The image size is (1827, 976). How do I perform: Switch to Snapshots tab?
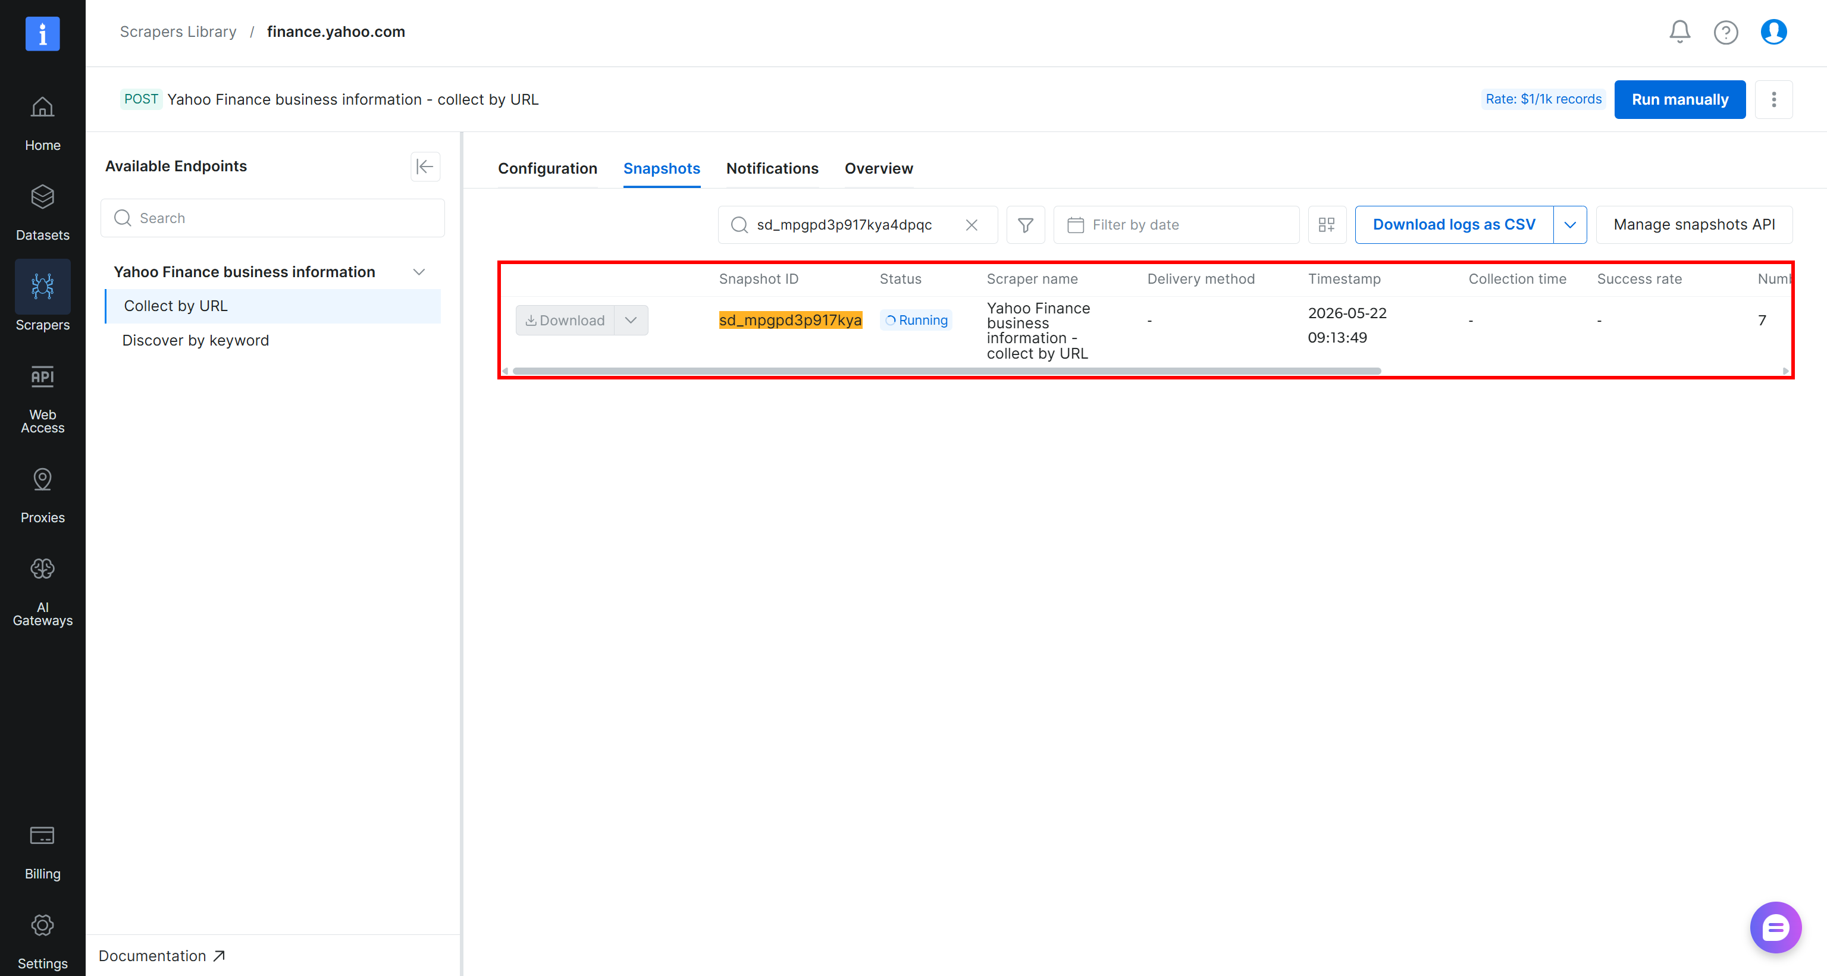click(662, 169)
